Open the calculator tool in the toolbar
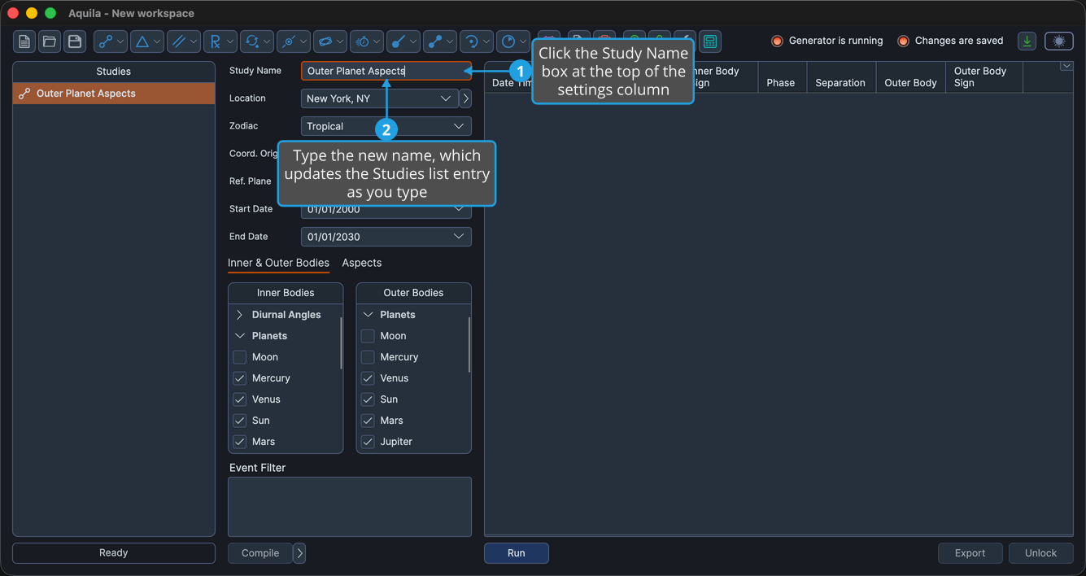The image size is (1086, 576). point(710,41)
